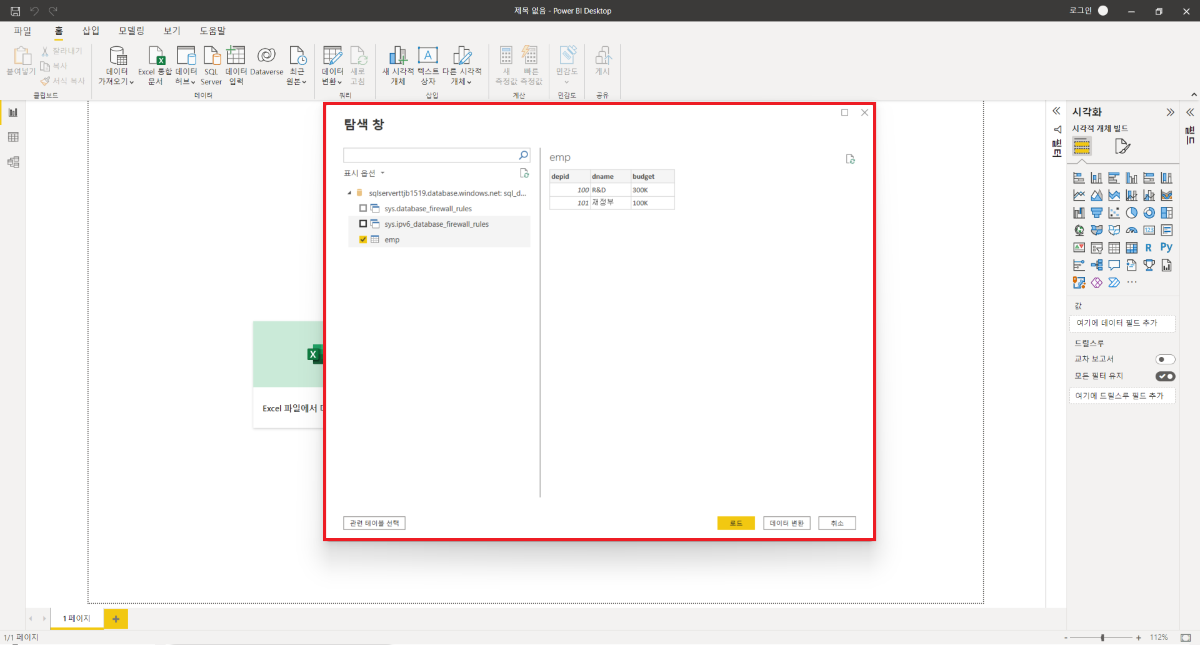Click the 새 시각적 개체 icon
Viewport: 1200px width, 645px height.
tap(398, 56)
